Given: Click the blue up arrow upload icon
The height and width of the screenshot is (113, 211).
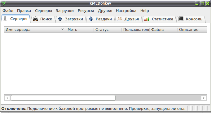Looking at the screenshot, I should point(91,19).
